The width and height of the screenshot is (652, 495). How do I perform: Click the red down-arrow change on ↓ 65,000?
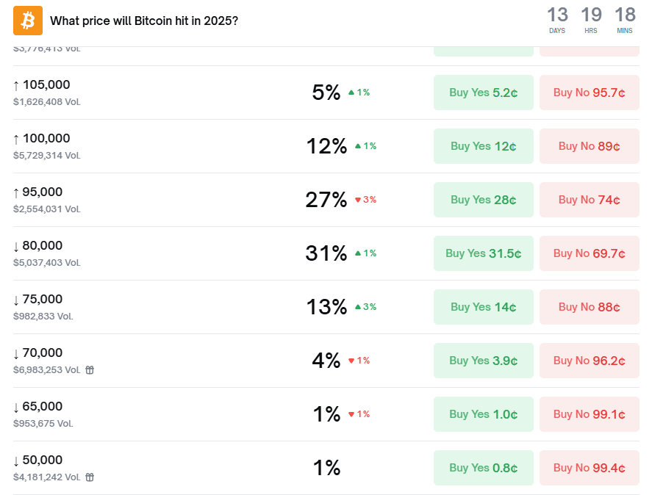click(x=359, y=414)
